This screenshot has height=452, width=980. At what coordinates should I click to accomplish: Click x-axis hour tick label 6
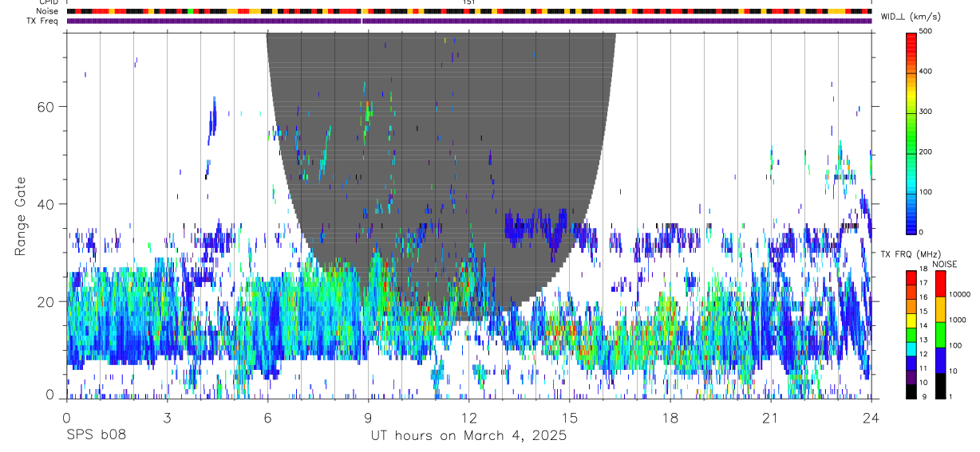[x=267, y=419]
